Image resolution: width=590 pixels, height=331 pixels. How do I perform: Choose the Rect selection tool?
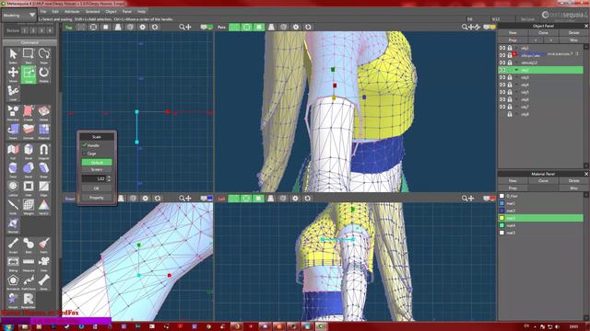pyautogui.click(x=29, y=55)
